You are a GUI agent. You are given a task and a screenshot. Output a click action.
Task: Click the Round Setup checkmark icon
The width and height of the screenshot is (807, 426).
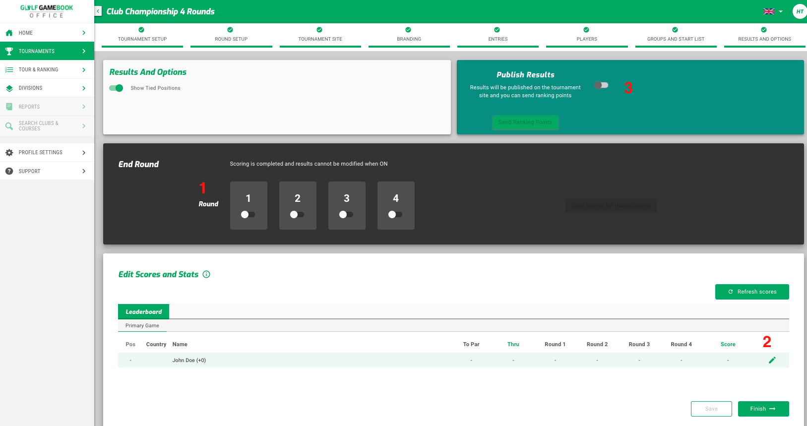pos(230,30)
